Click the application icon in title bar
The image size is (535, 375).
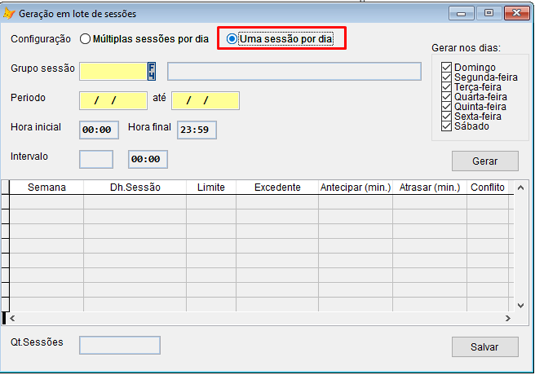(9, 14)
